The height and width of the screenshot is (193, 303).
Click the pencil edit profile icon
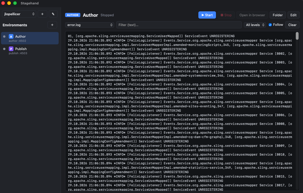pyautogui.click(x=53, y=14)
